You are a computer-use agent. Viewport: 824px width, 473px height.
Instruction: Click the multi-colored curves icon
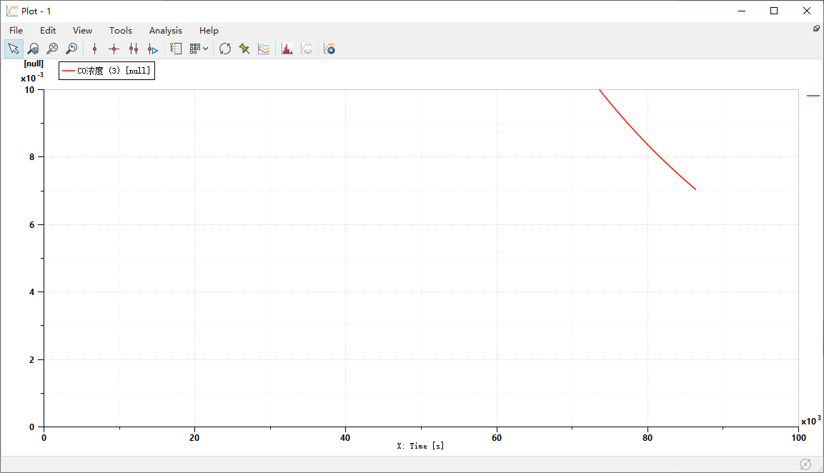tap(264, 49)
